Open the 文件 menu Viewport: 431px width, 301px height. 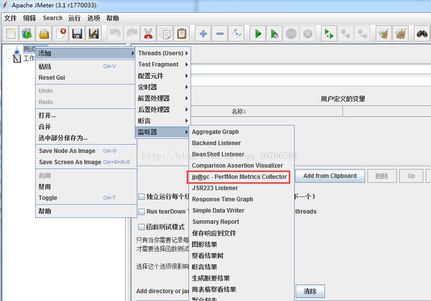(x=11, y=18)
